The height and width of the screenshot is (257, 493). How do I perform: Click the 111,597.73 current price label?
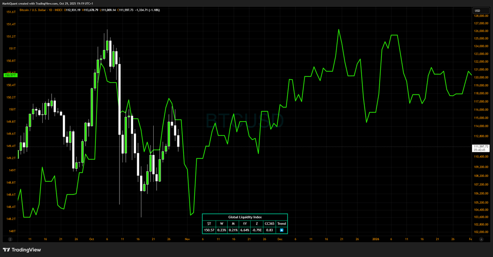pyautogui.click(x=481, y=146)
